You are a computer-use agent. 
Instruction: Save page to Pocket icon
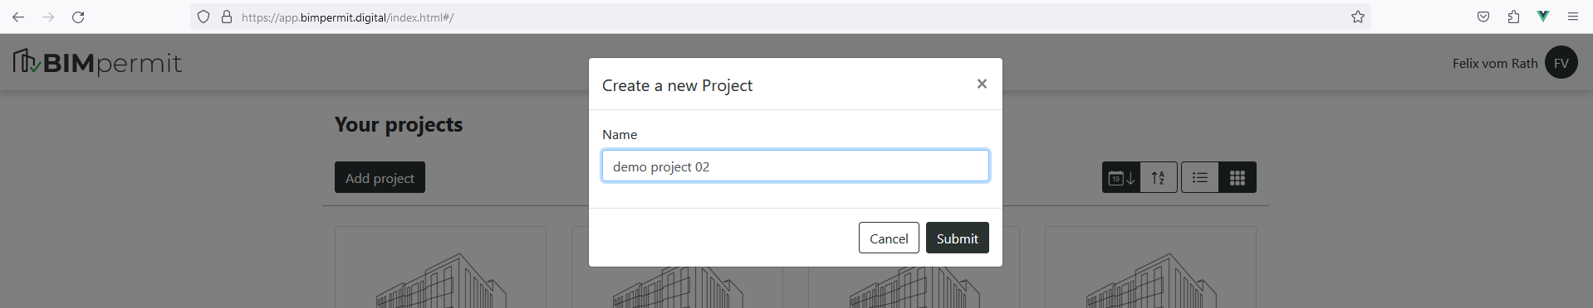(x=1483, y=17)
